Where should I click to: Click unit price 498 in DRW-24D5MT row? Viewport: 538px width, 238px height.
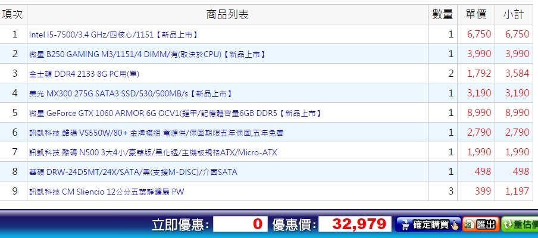pyautogui.click(x=483, y=171)
